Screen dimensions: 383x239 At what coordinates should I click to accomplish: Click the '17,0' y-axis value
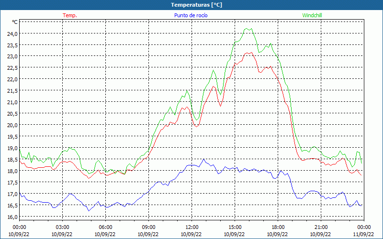tap(12, 194)
